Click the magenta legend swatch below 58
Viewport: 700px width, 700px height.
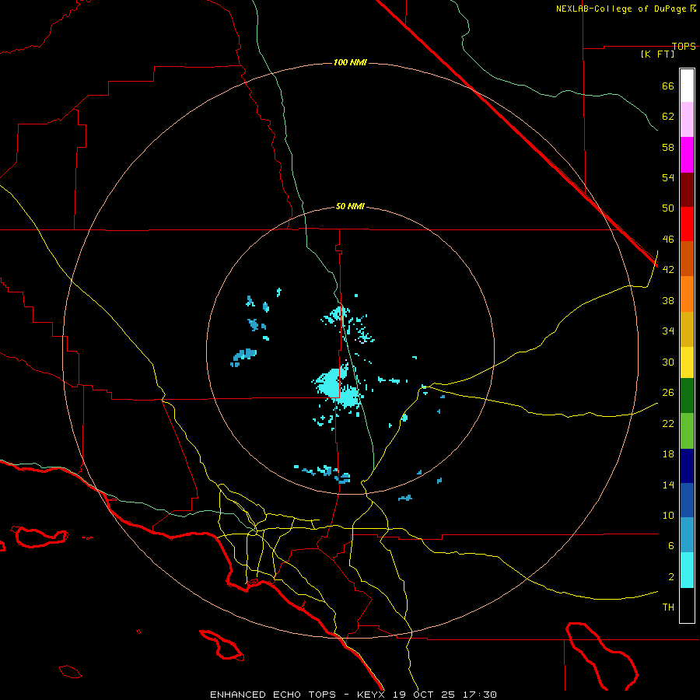click(687, 155)
